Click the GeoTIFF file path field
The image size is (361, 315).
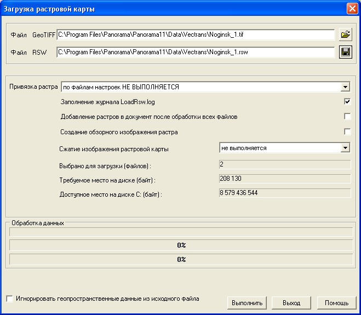[196, 35]
